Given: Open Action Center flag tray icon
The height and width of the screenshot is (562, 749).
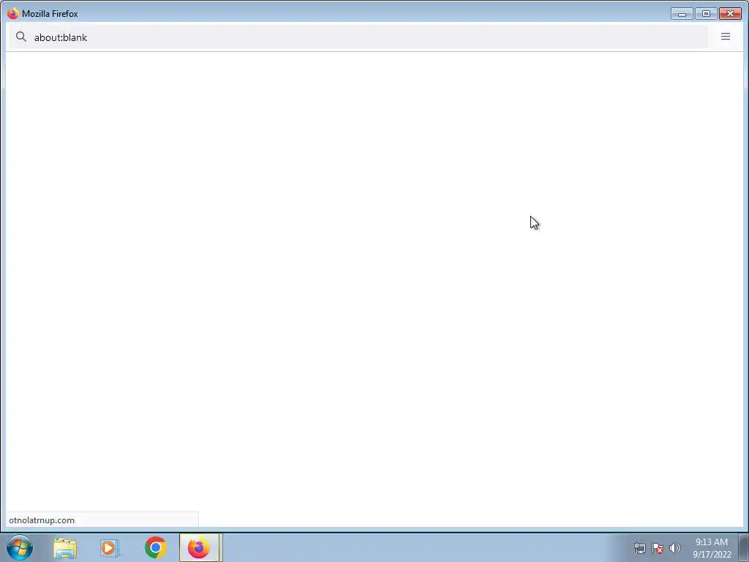Looking at the screenshot, I should click(x=658, y=548).
